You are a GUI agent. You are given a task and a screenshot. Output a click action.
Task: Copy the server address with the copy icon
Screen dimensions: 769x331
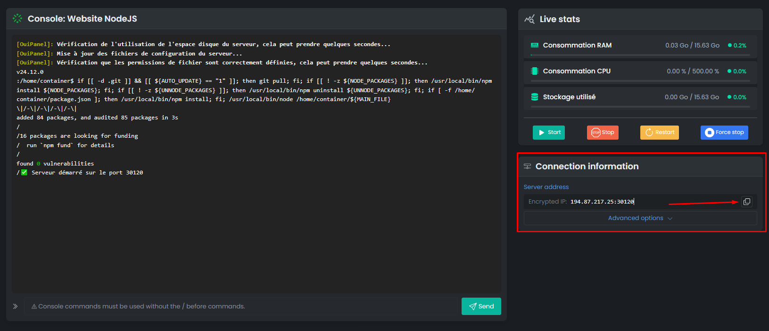click(x=746, y=202)
